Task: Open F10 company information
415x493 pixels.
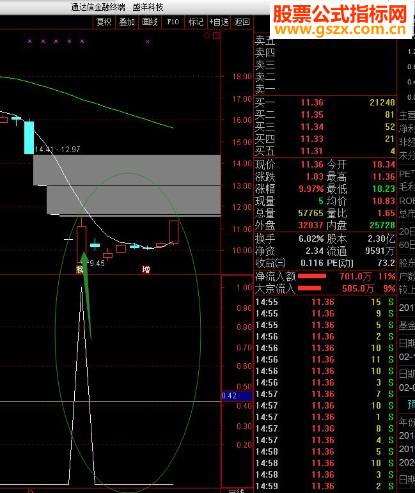Action: [x=173, y=22]
